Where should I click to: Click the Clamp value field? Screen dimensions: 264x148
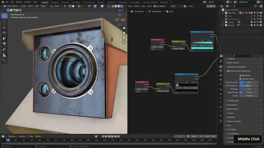click(x=249, y=96)
